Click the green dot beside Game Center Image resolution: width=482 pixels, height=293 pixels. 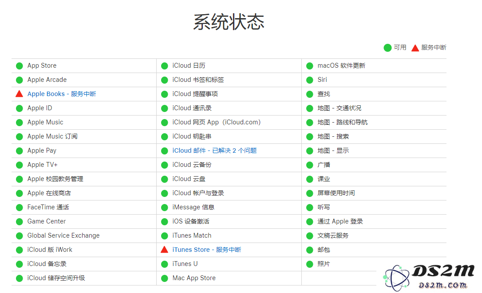click(20, 222)
